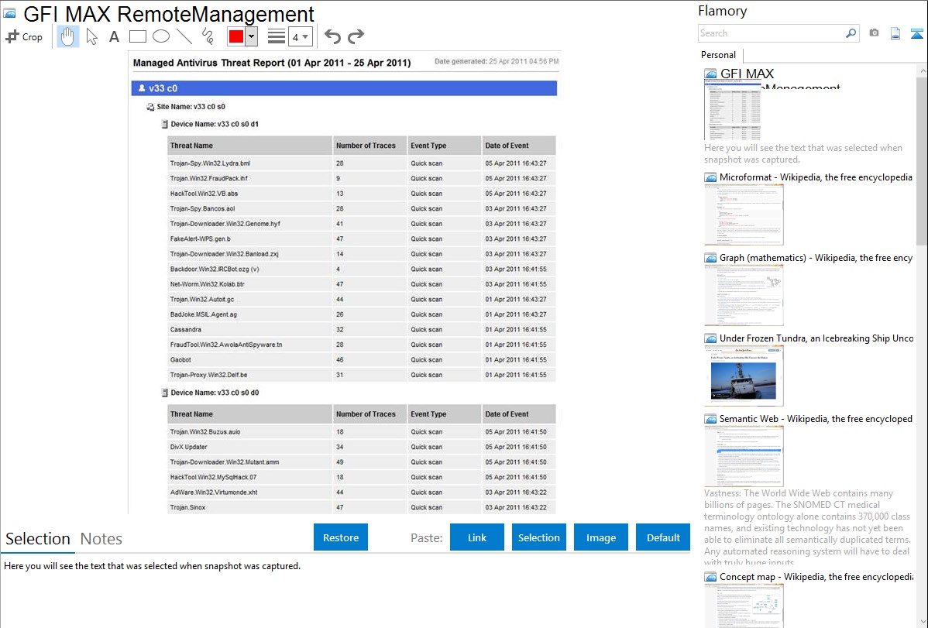Click the FakeAlert-WPS.gen.b threat name
Screen dimensions: 928x628
tap(200, 239)
